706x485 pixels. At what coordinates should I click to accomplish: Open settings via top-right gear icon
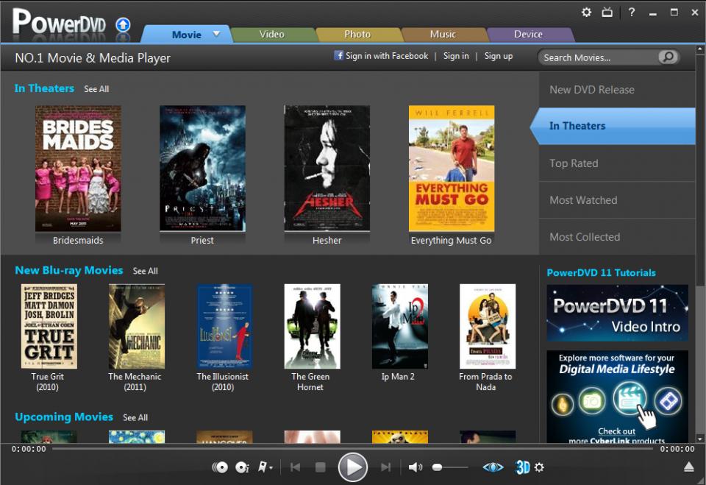(x=586, y=13)
